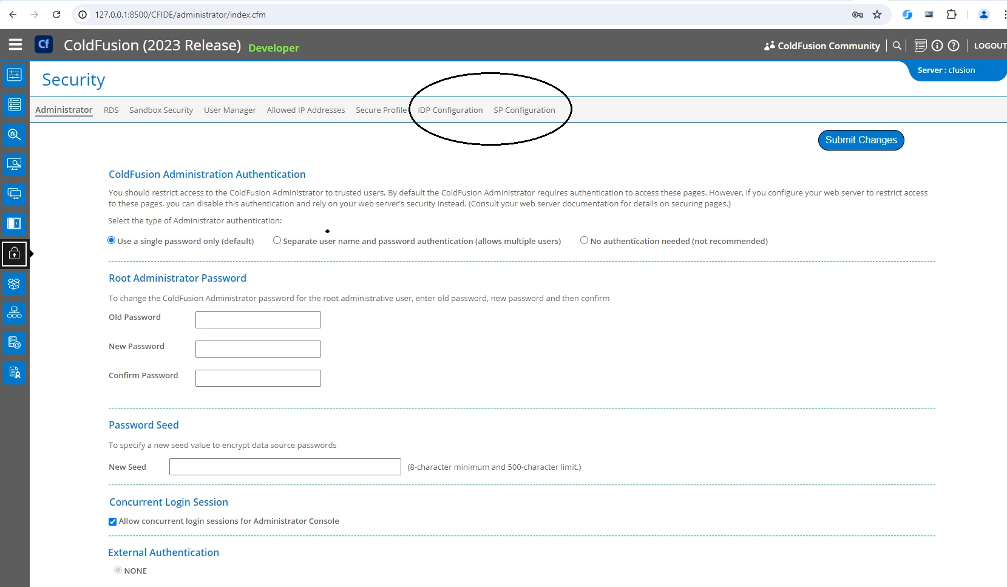
Task: Open browser extensions puzzle icon
Action: point(952,15)
